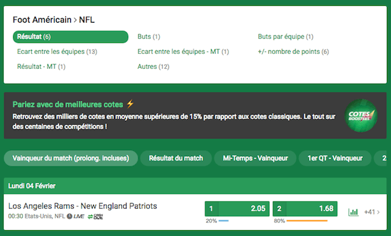The width and height of the screenshot is (391, 236).
Task: Choose Vainqueur du match (prolong. incluses) pill
Action: tap(71, 158)
